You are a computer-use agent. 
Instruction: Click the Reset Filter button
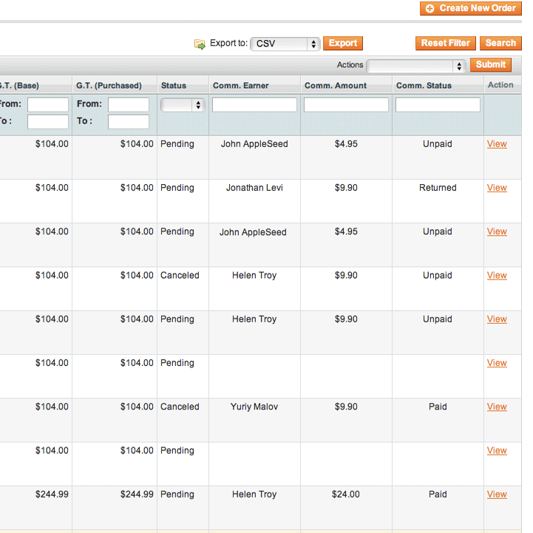pos(446,44)
